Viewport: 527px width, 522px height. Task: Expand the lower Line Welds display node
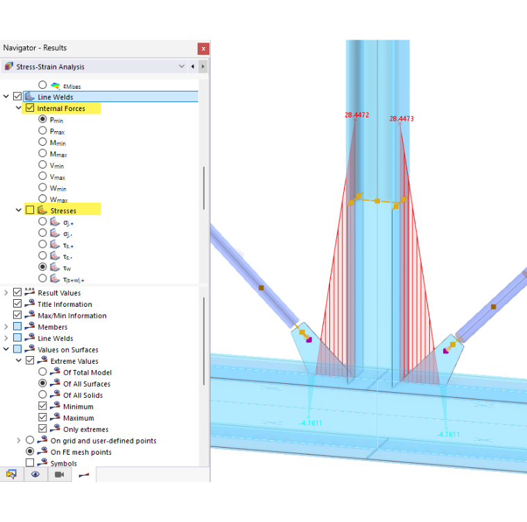tap(6, 338)
